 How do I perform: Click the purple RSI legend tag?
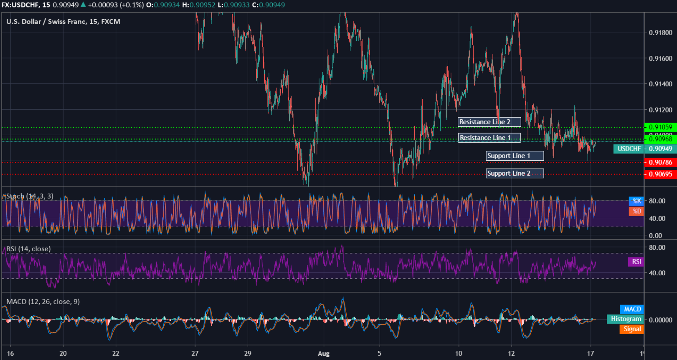(x=636, y=262)
